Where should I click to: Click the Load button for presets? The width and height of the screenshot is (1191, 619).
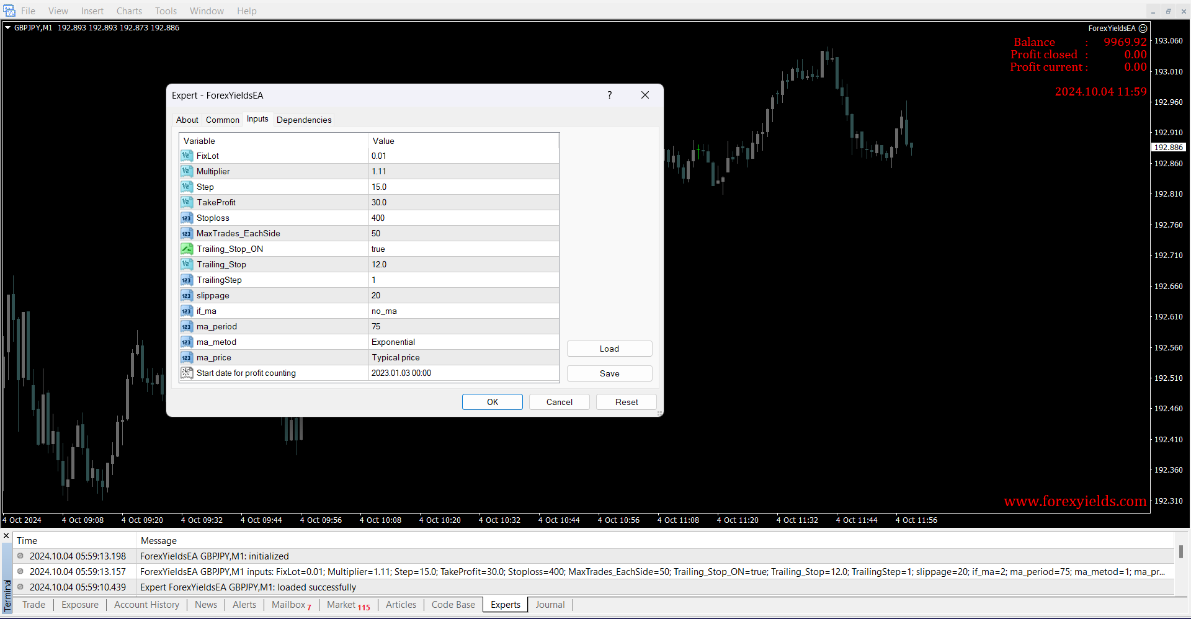click(x=609, y=349)
